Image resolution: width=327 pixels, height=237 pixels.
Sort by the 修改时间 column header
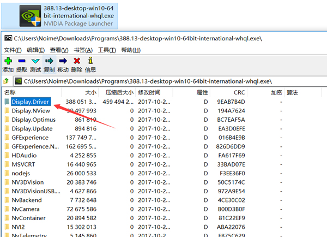149,92
